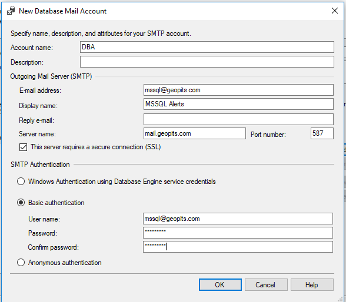Screen dimensions: 346x302
Task: Select the Basic authentication radio button
Action: click(21, 203)
